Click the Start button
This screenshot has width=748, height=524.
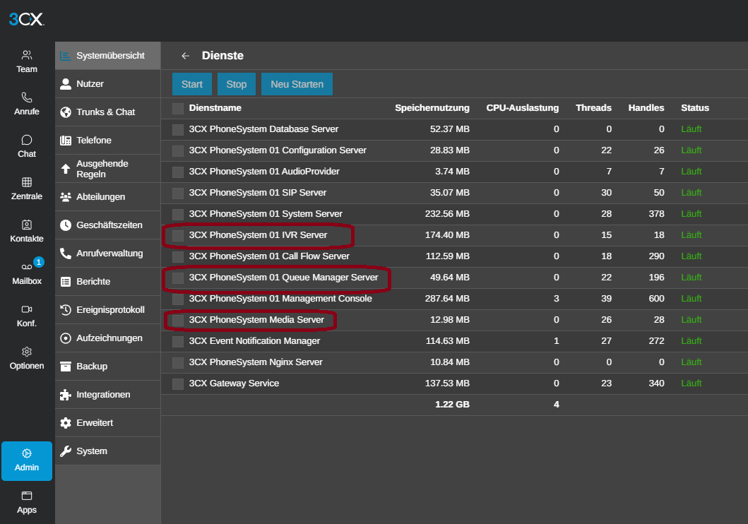pyautogui.click(x=192, y=84)
